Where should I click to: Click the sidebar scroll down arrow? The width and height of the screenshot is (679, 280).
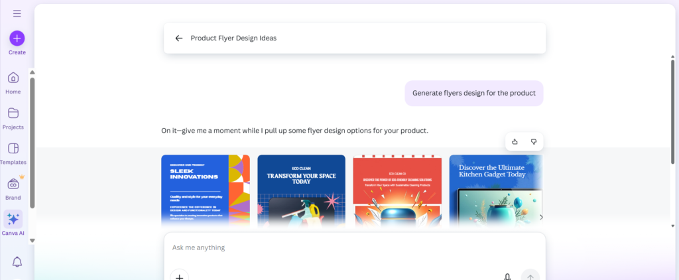click(32, 240)
